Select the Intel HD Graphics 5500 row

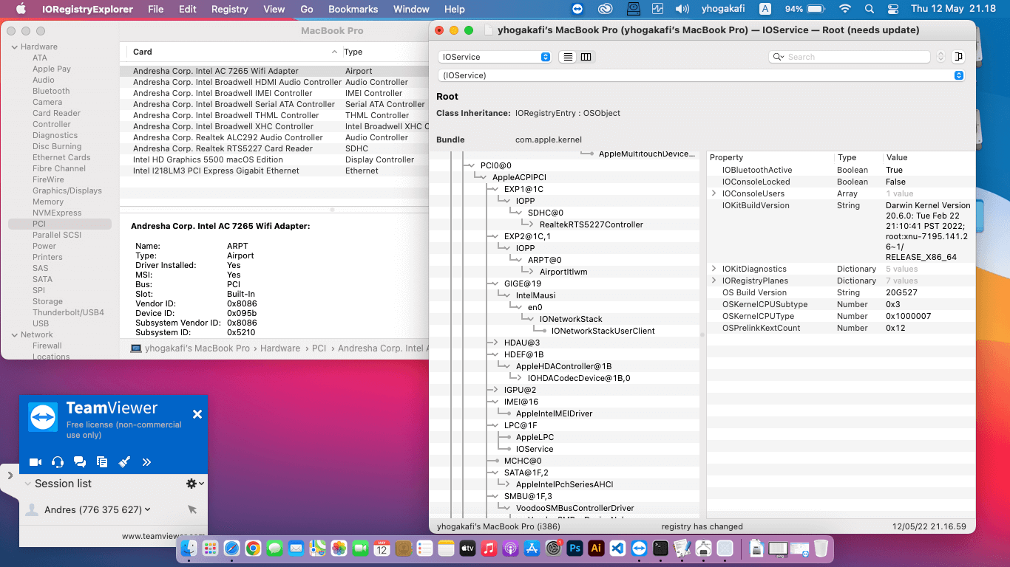(x=208, y=159)
